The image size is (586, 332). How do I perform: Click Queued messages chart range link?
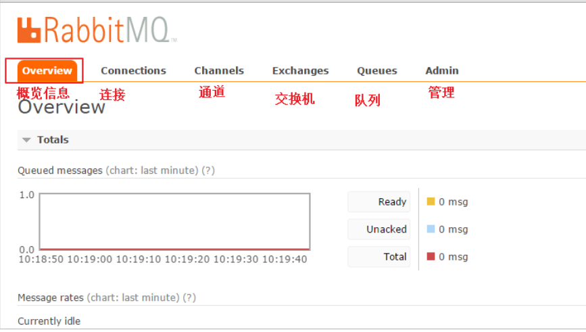click(x=151, y=170)
